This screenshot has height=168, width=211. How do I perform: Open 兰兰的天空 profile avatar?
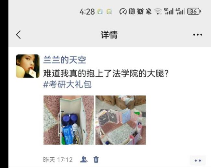click(x=28, y=66)
